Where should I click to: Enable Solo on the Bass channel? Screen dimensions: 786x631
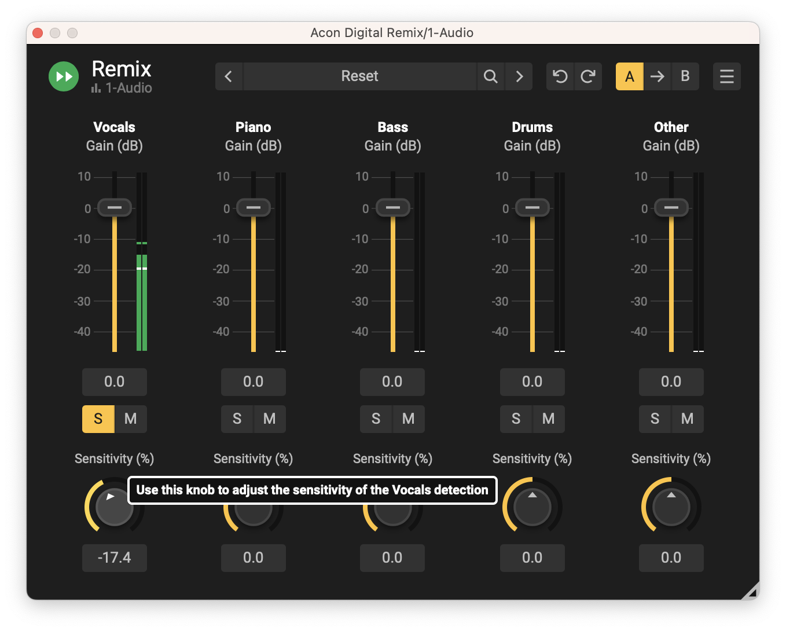click(376, 419)
